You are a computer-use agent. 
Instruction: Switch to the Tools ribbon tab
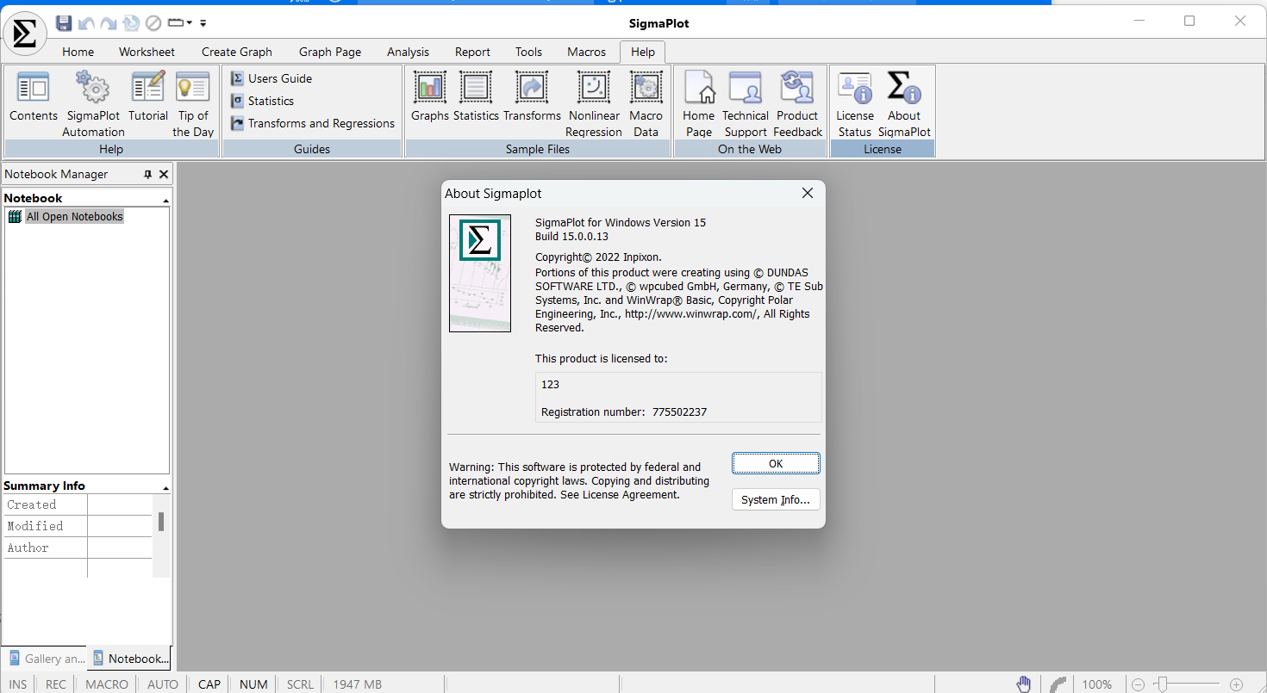pos(528,52)
